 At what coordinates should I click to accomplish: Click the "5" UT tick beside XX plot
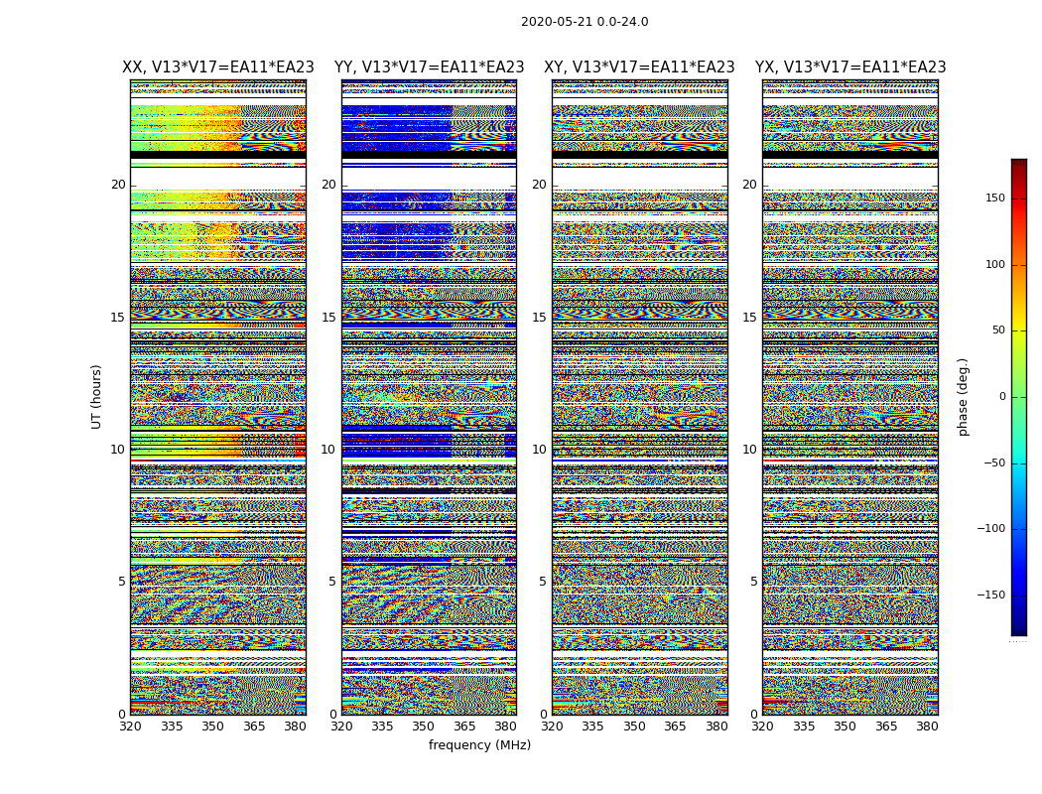(x=122, y=582)
